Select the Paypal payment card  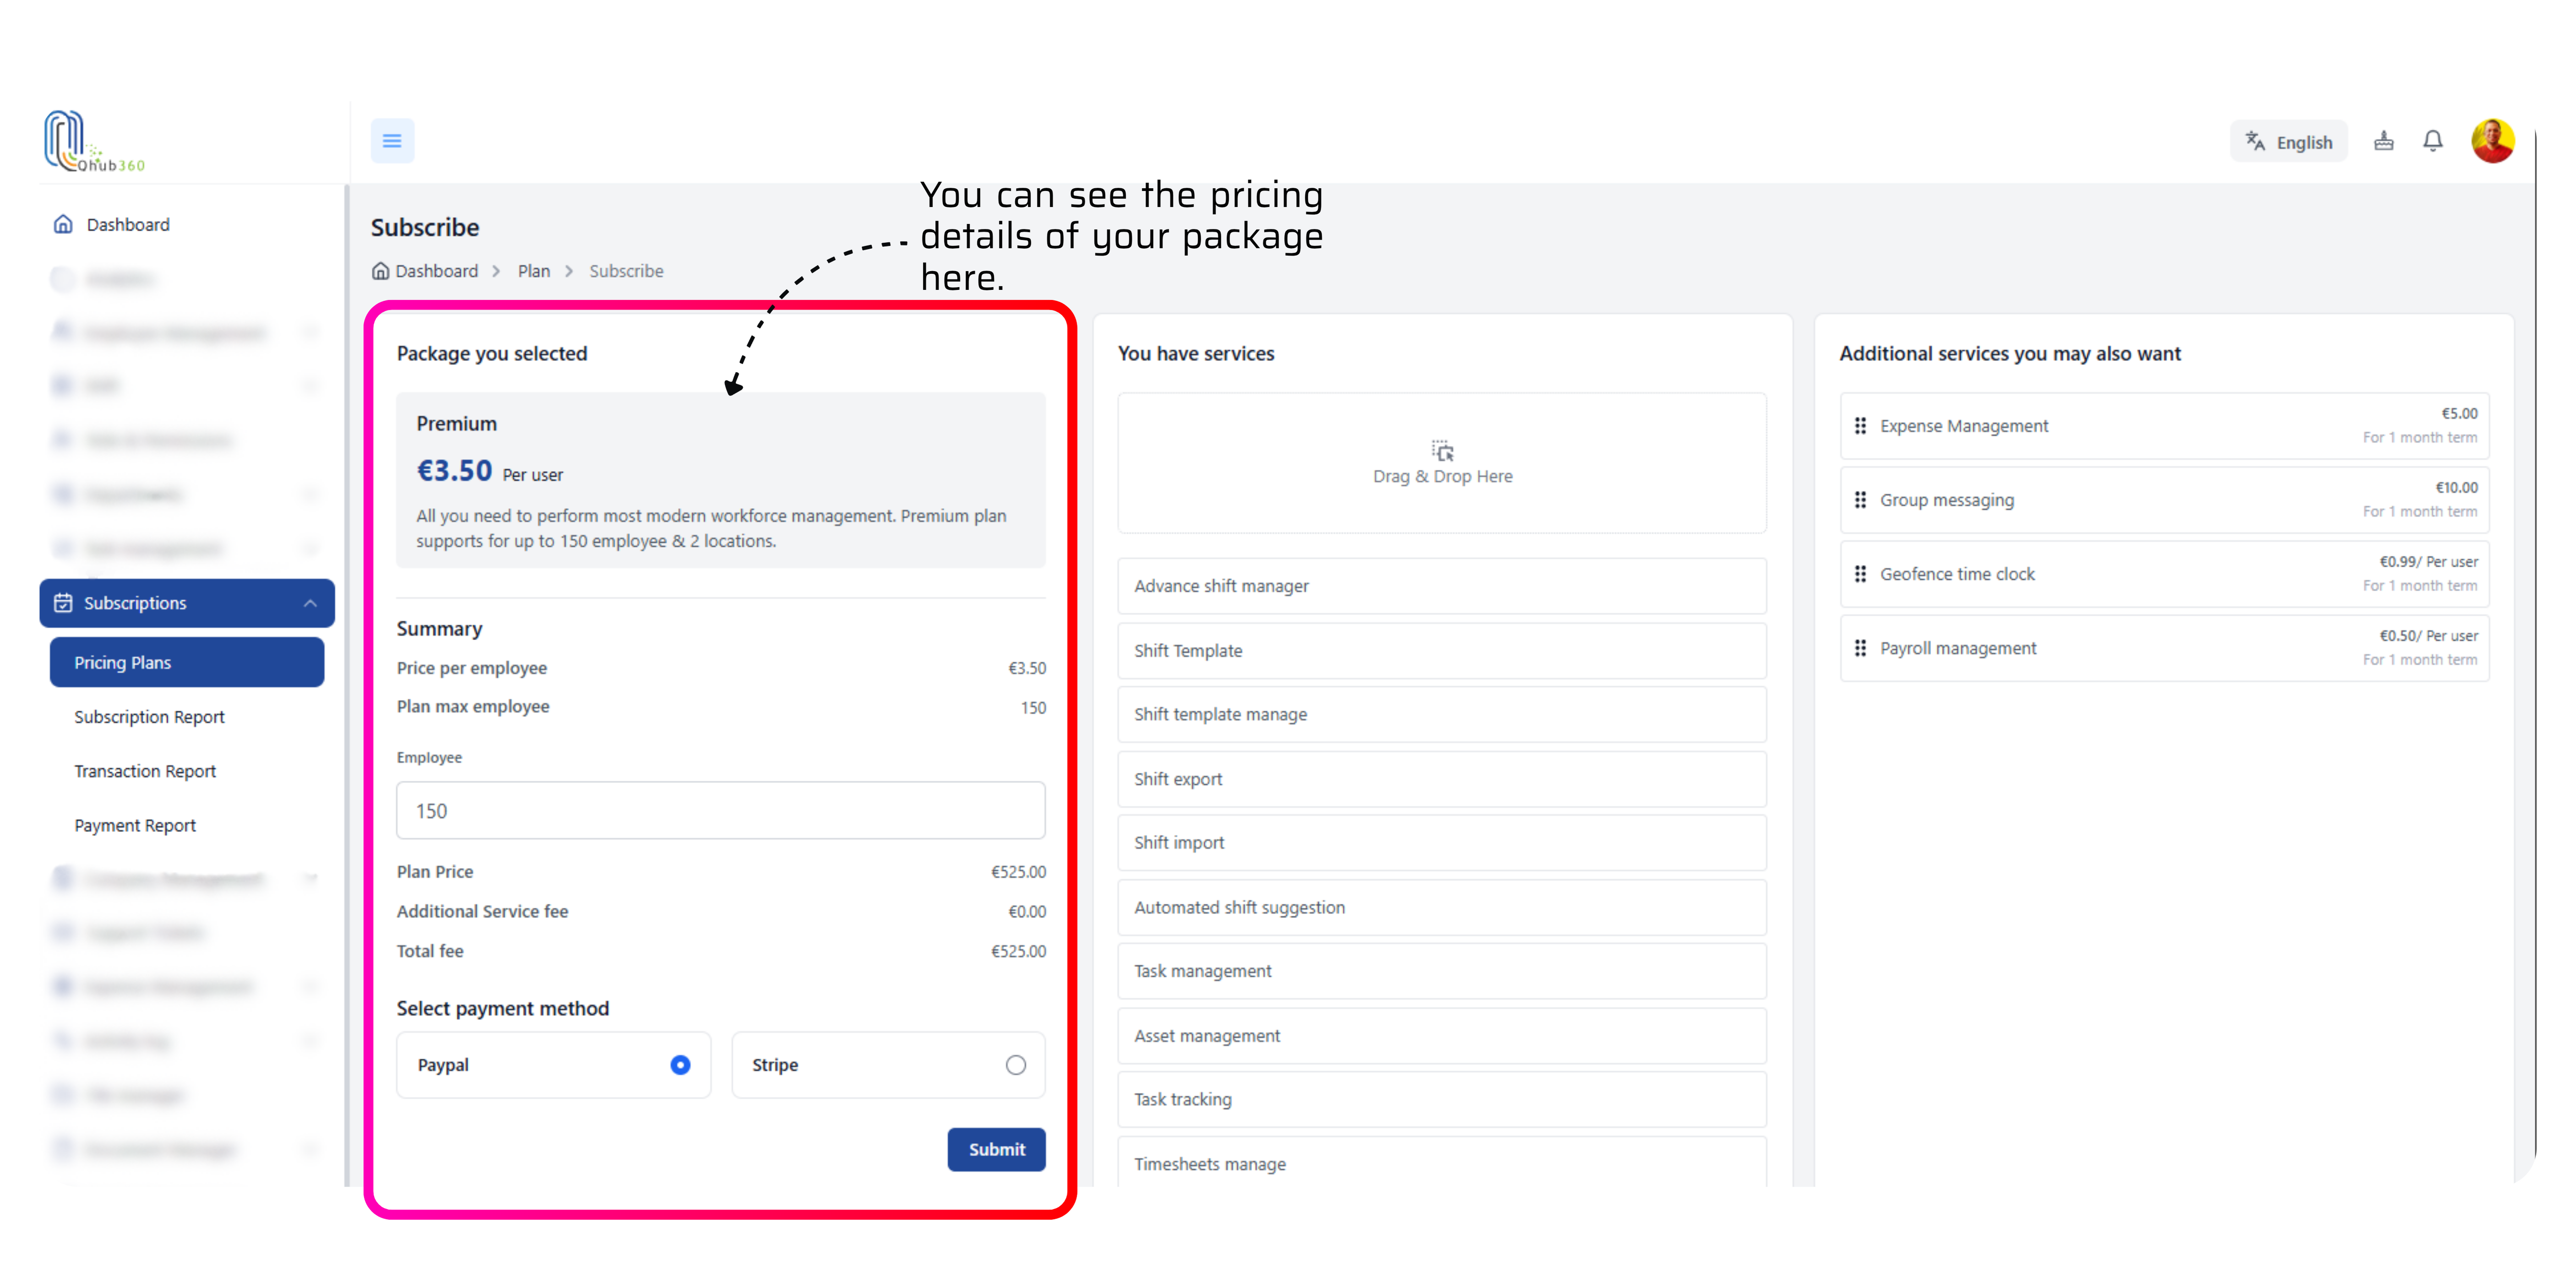(553, 1065)
